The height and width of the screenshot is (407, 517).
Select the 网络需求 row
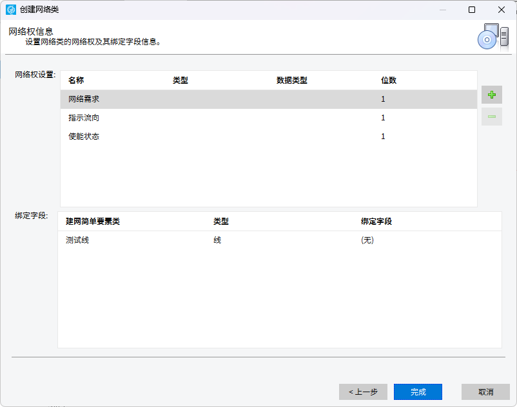pos(269,99)
